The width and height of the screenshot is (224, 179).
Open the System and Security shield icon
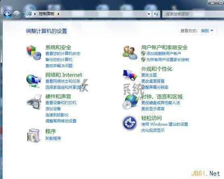pos(34,53)
